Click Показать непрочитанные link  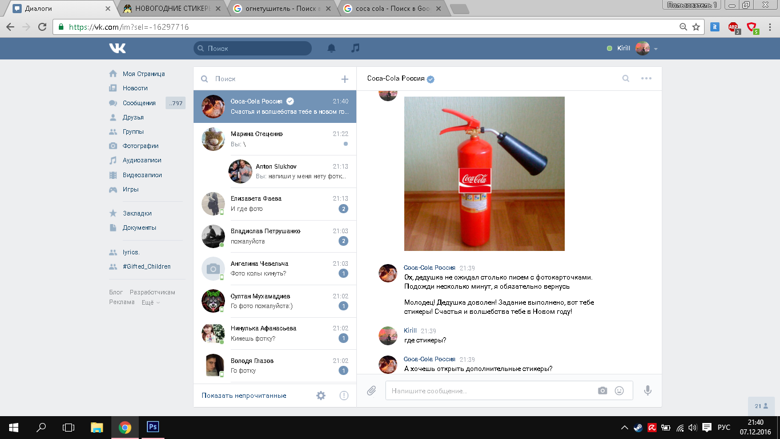click(244, 396)
